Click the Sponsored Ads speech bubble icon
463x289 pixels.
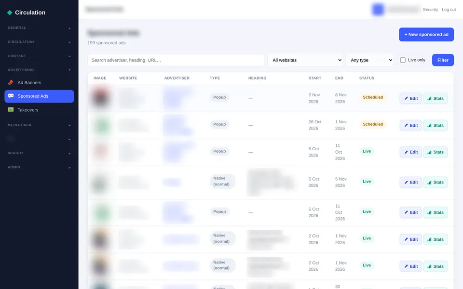[x=11, y=96]
